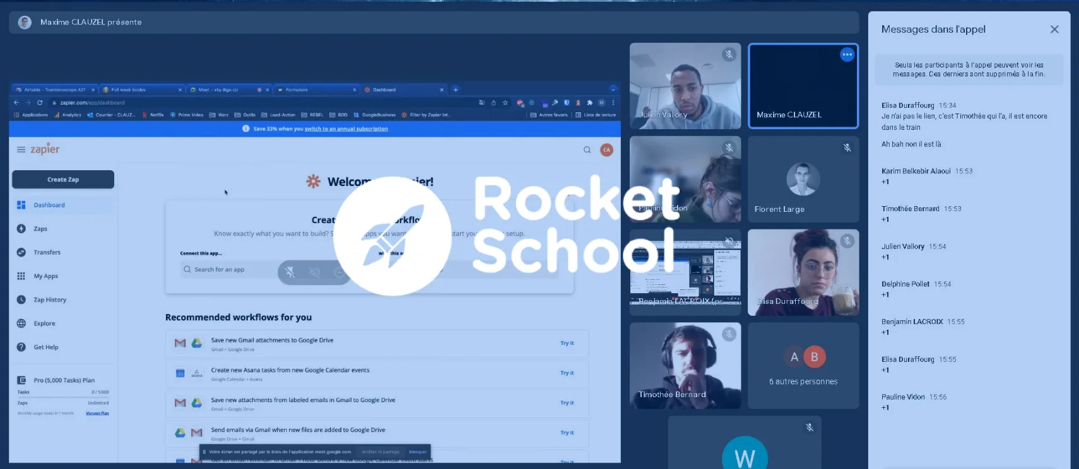Viewport: 1079px width, 469px height.
Task: Click the bookmark star icon
Action: (x=505, y=102)
